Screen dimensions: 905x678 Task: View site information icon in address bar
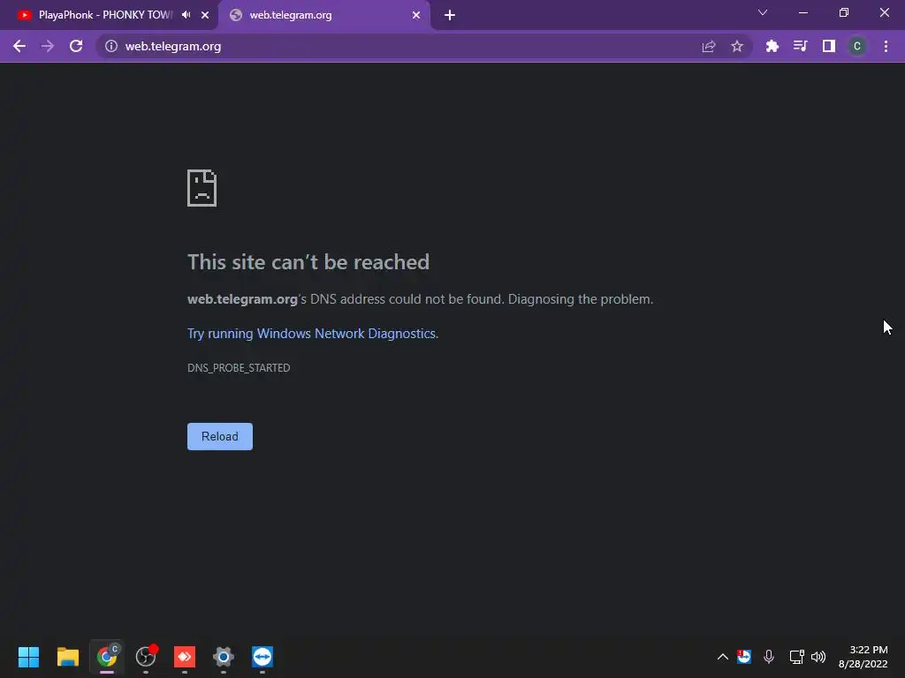pos(111,46)
